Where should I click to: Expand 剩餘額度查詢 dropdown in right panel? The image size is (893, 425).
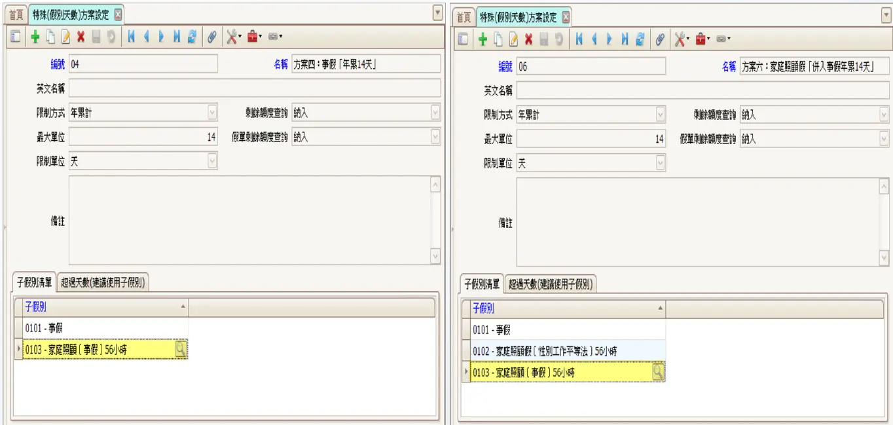[x=884, y=115]
